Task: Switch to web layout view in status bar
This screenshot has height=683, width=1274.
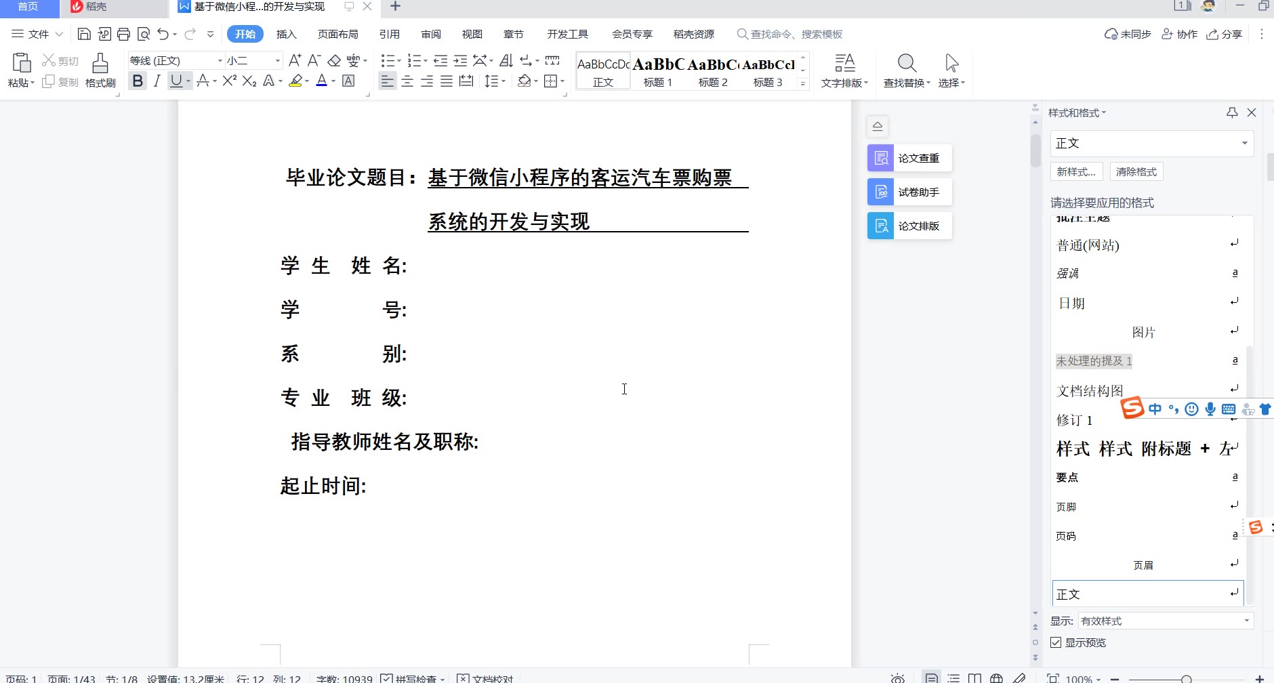Action: tap(996, 678)
